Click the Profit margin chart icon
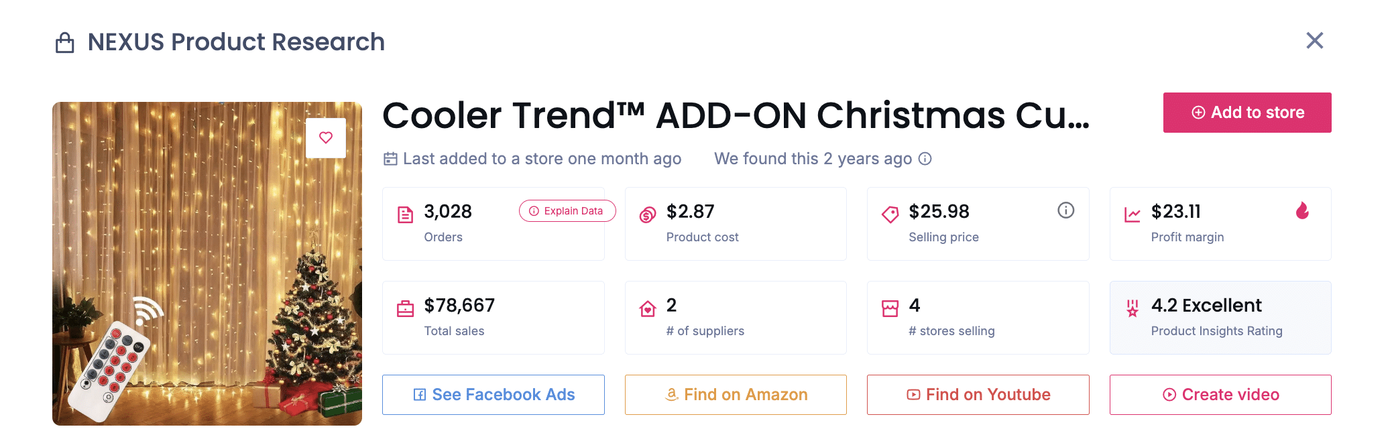The width and height of the screenshot is (1392, 433). pyautogui.click(x=1133, y=214)
